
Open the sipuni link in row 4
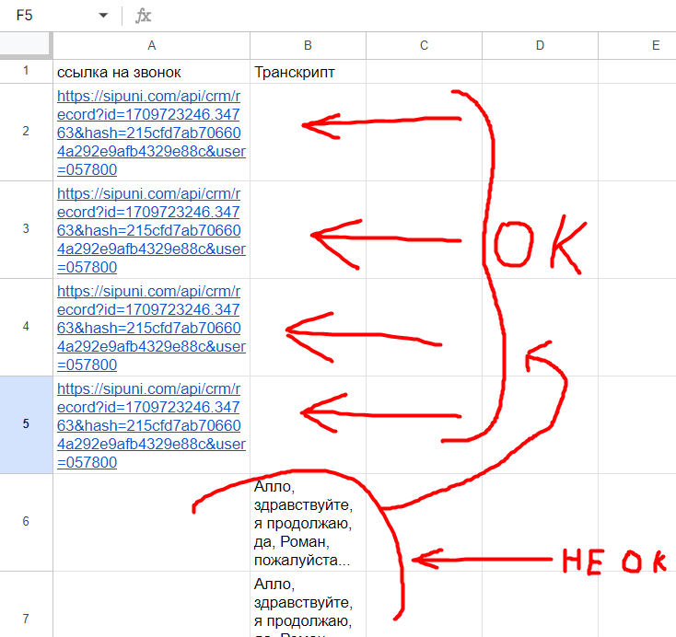[x=151, y=328]
